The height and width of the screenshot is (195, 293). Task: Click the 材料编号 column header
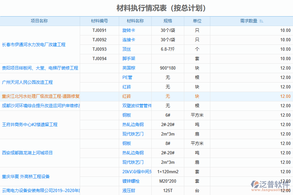tap(100, 20)
